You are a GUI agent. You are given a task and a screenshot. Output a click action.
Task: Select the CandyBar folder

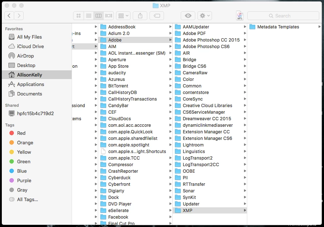click(x=135, y=106)
